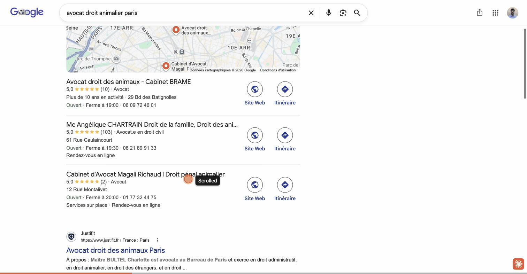Viewport: 527px width, 274px height.
Task: Click the phone number 06 09 72 46 01
Action: (139, 105)
